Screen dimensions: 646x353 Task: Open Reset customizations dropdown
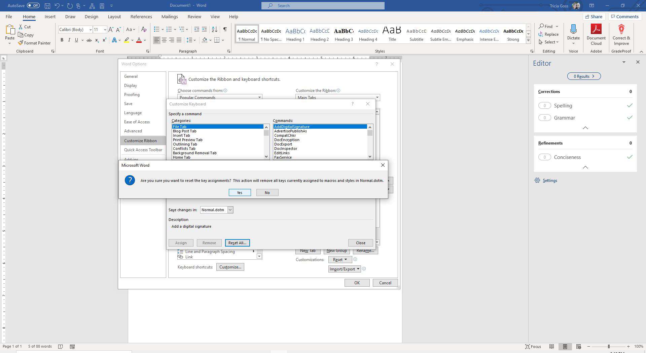point(340,260)
